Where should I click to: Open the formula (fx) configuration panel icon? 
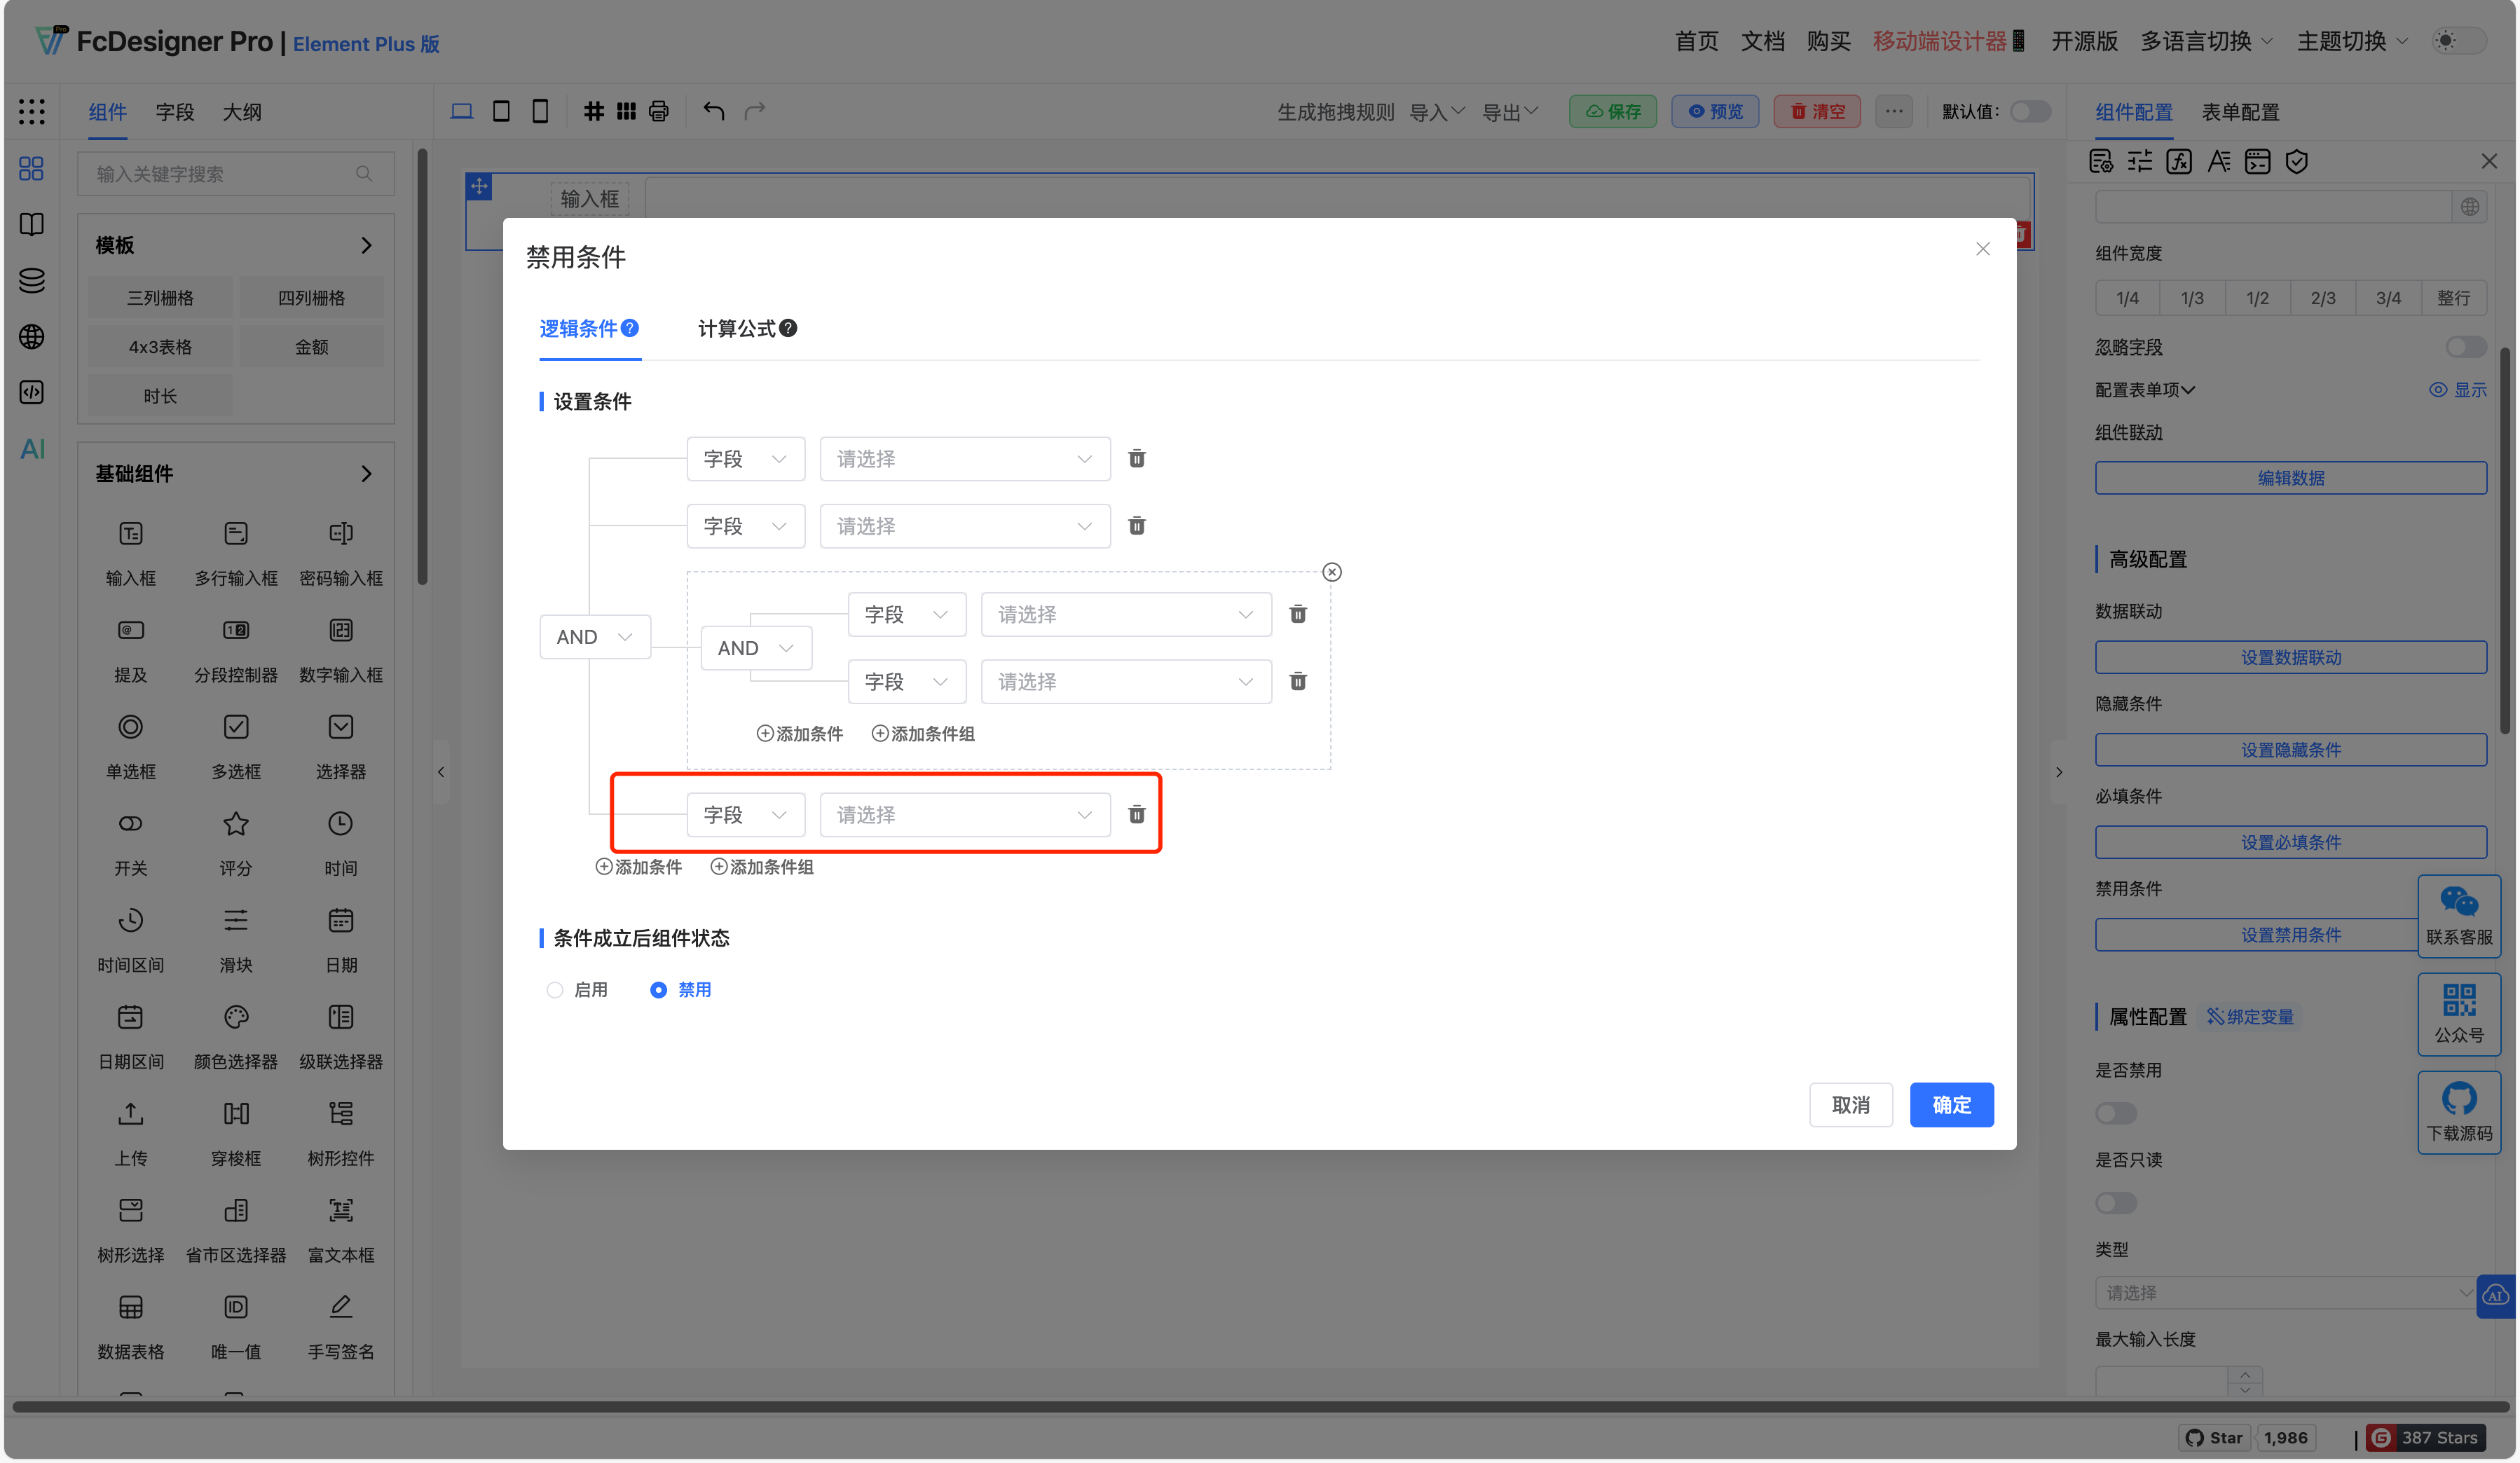[x=2180, y=161]
